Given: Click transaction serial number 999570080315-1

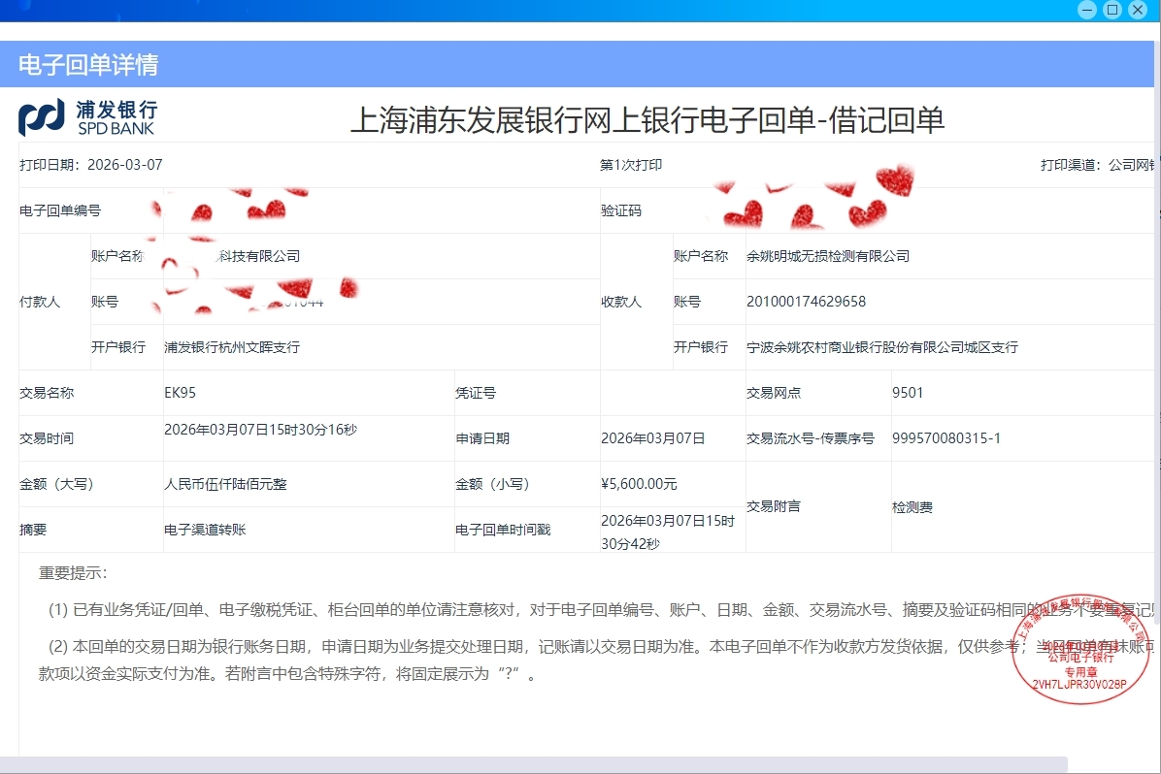Looking at the screenshot, I should coord(945,438).
